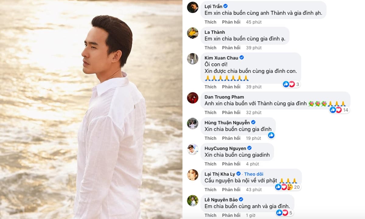Follow Lại Thị Kha Ly via Theo dõi

[254, 174]
